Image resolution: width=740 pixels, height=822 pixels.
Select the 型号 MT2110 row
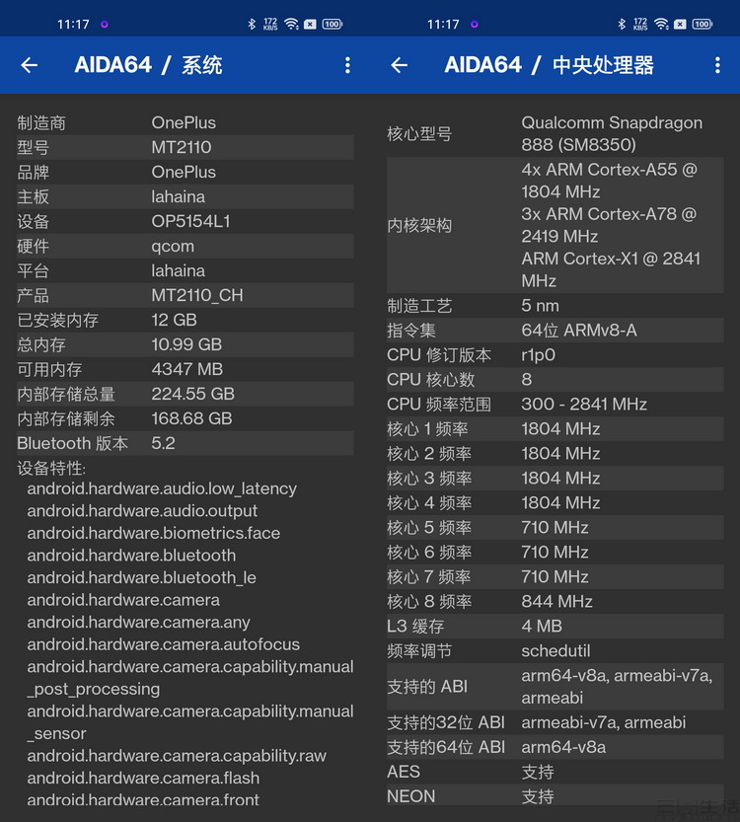[185, 147]
